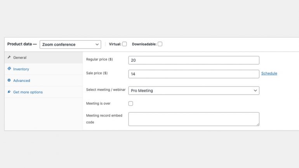Screen dimensions: 299x168
Task: Enable the Virtual checkbox
Action: coord(125,44)
